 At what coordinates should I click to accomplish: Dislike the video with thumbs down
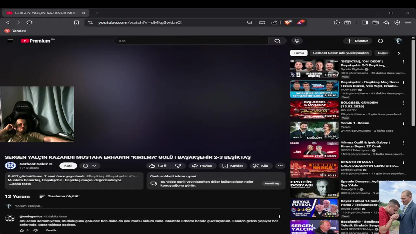[x=178, y=166]
